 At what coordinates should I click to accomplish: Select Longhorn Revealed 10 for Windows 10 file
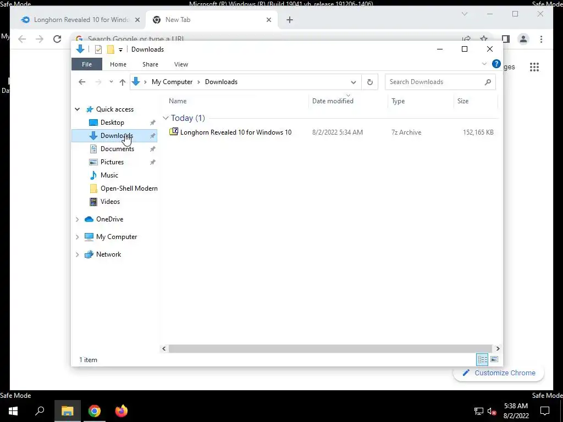[x=236, y=132]
